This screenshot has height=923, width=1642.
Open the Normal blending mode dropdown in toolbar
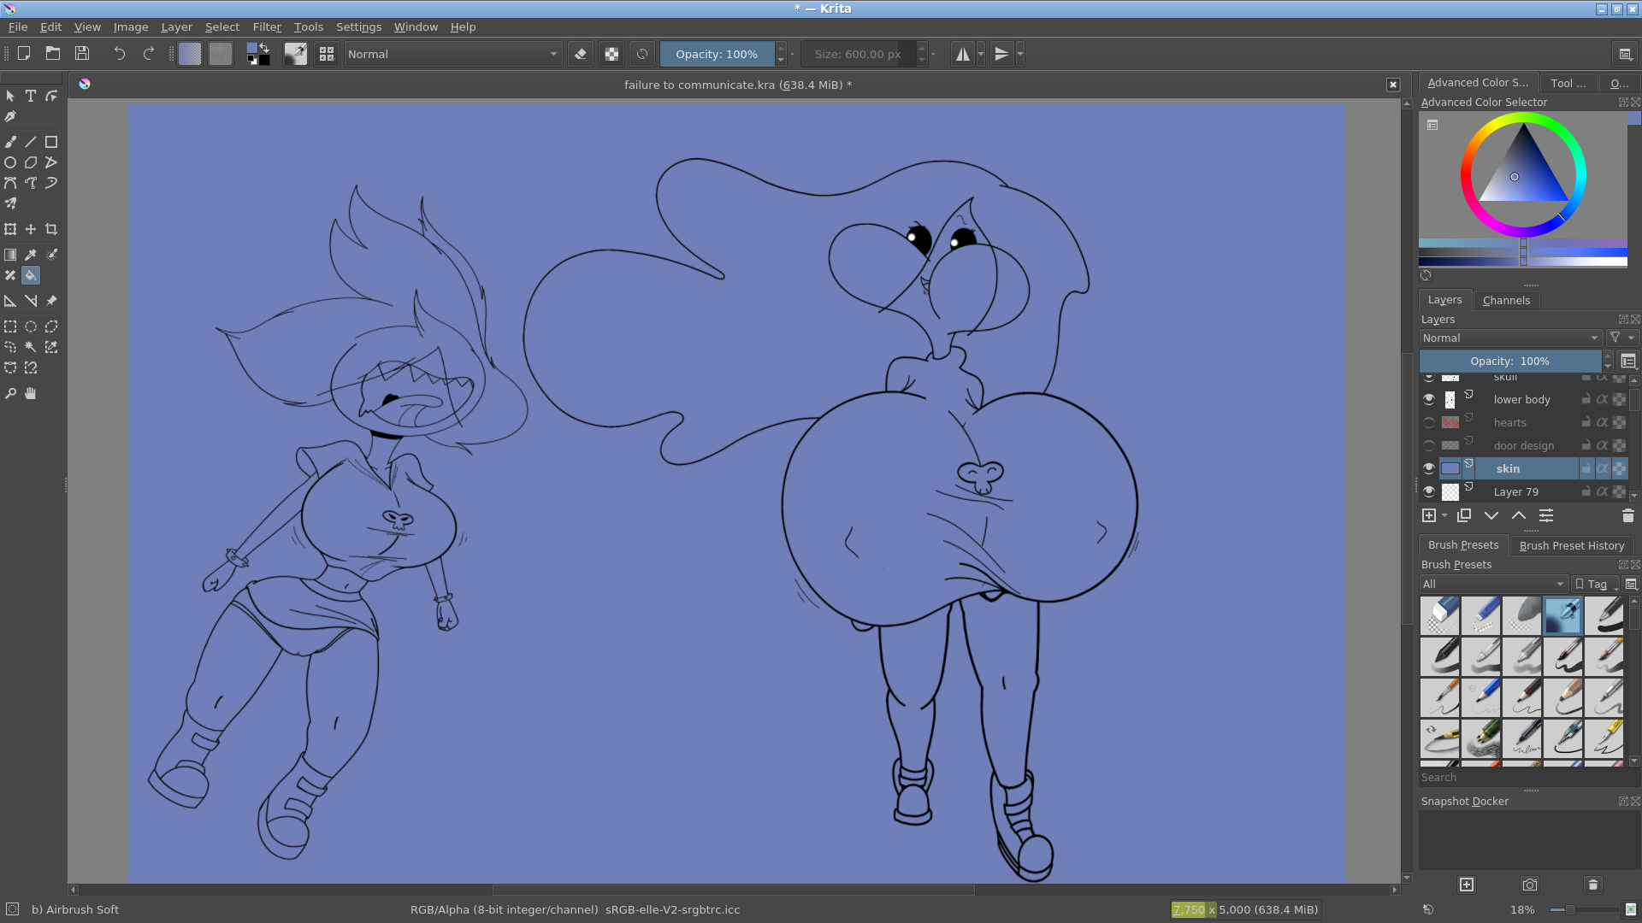pos(452,54)
